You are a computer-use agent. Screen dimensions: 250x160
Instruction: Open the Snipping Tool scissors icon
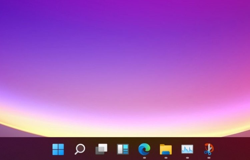tap(209, 149)
